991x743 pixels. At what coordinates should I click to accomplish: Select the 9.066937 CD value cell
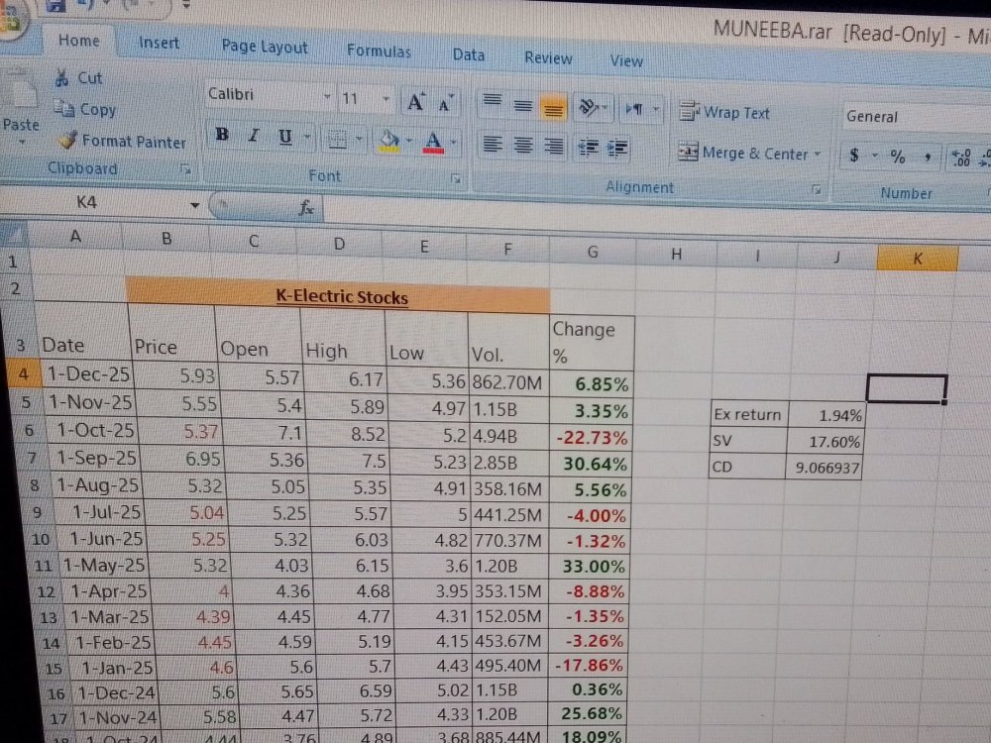pyautogui.click(x=826, y=468)
